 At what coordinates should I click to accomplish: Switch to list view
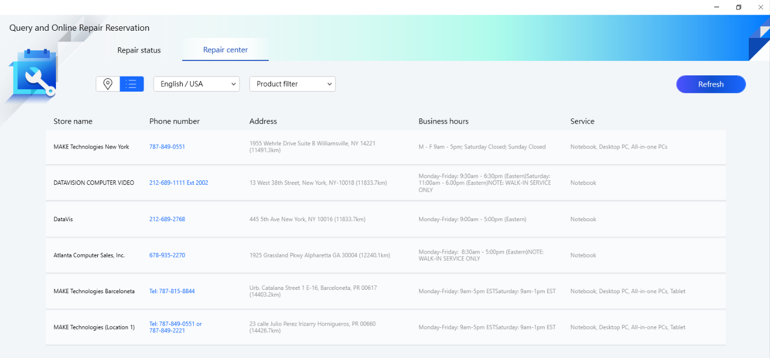132,84
